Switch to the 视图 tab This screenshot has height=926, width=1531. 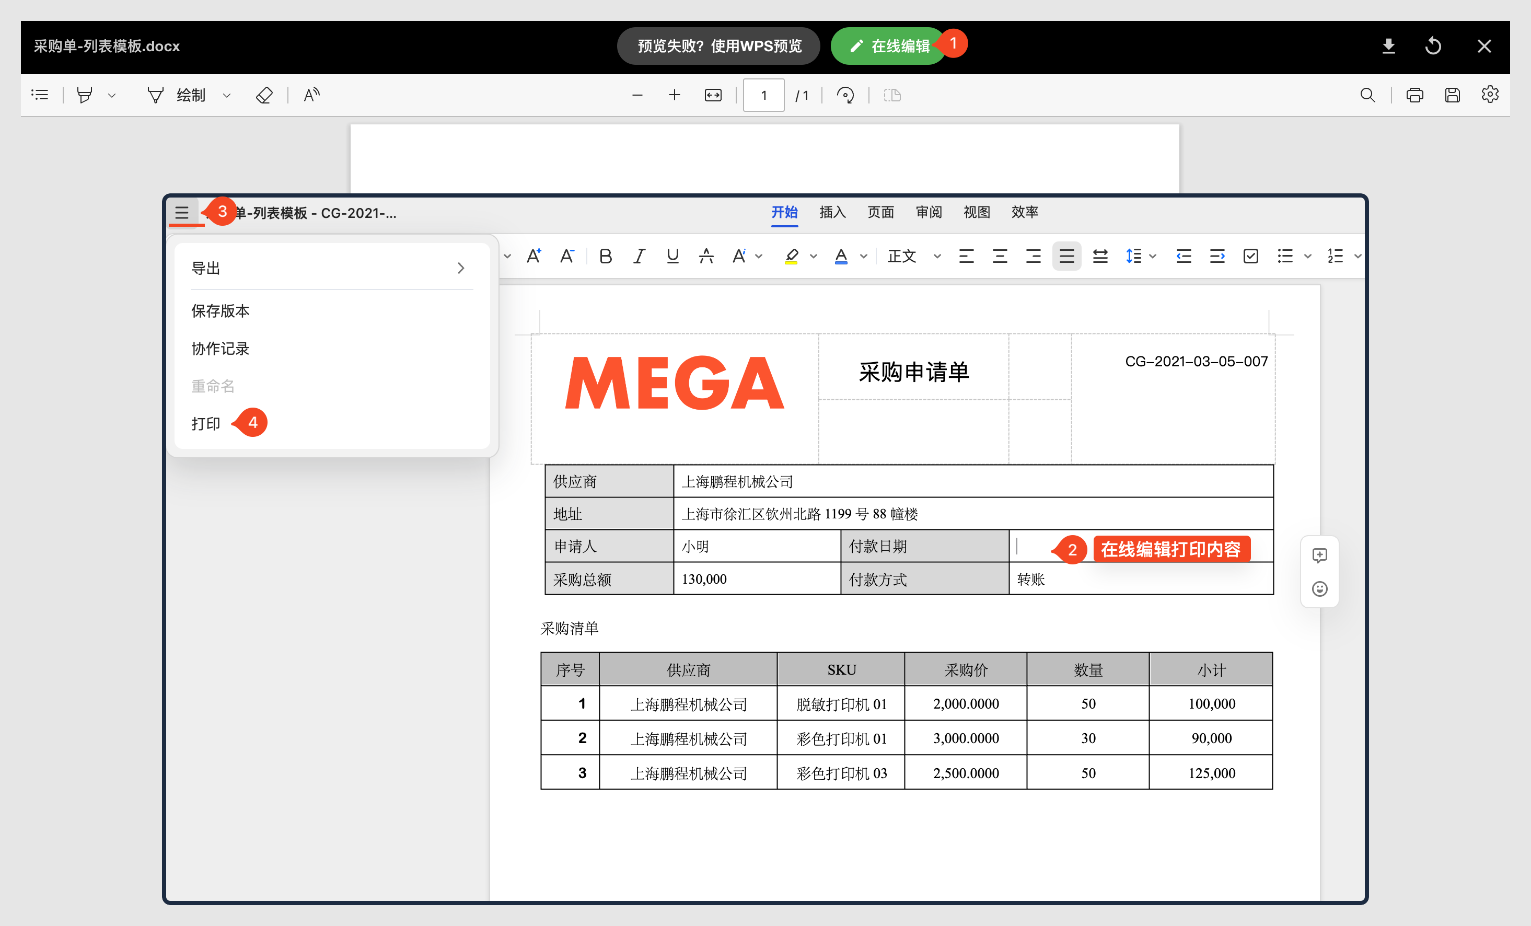[977, 213]
